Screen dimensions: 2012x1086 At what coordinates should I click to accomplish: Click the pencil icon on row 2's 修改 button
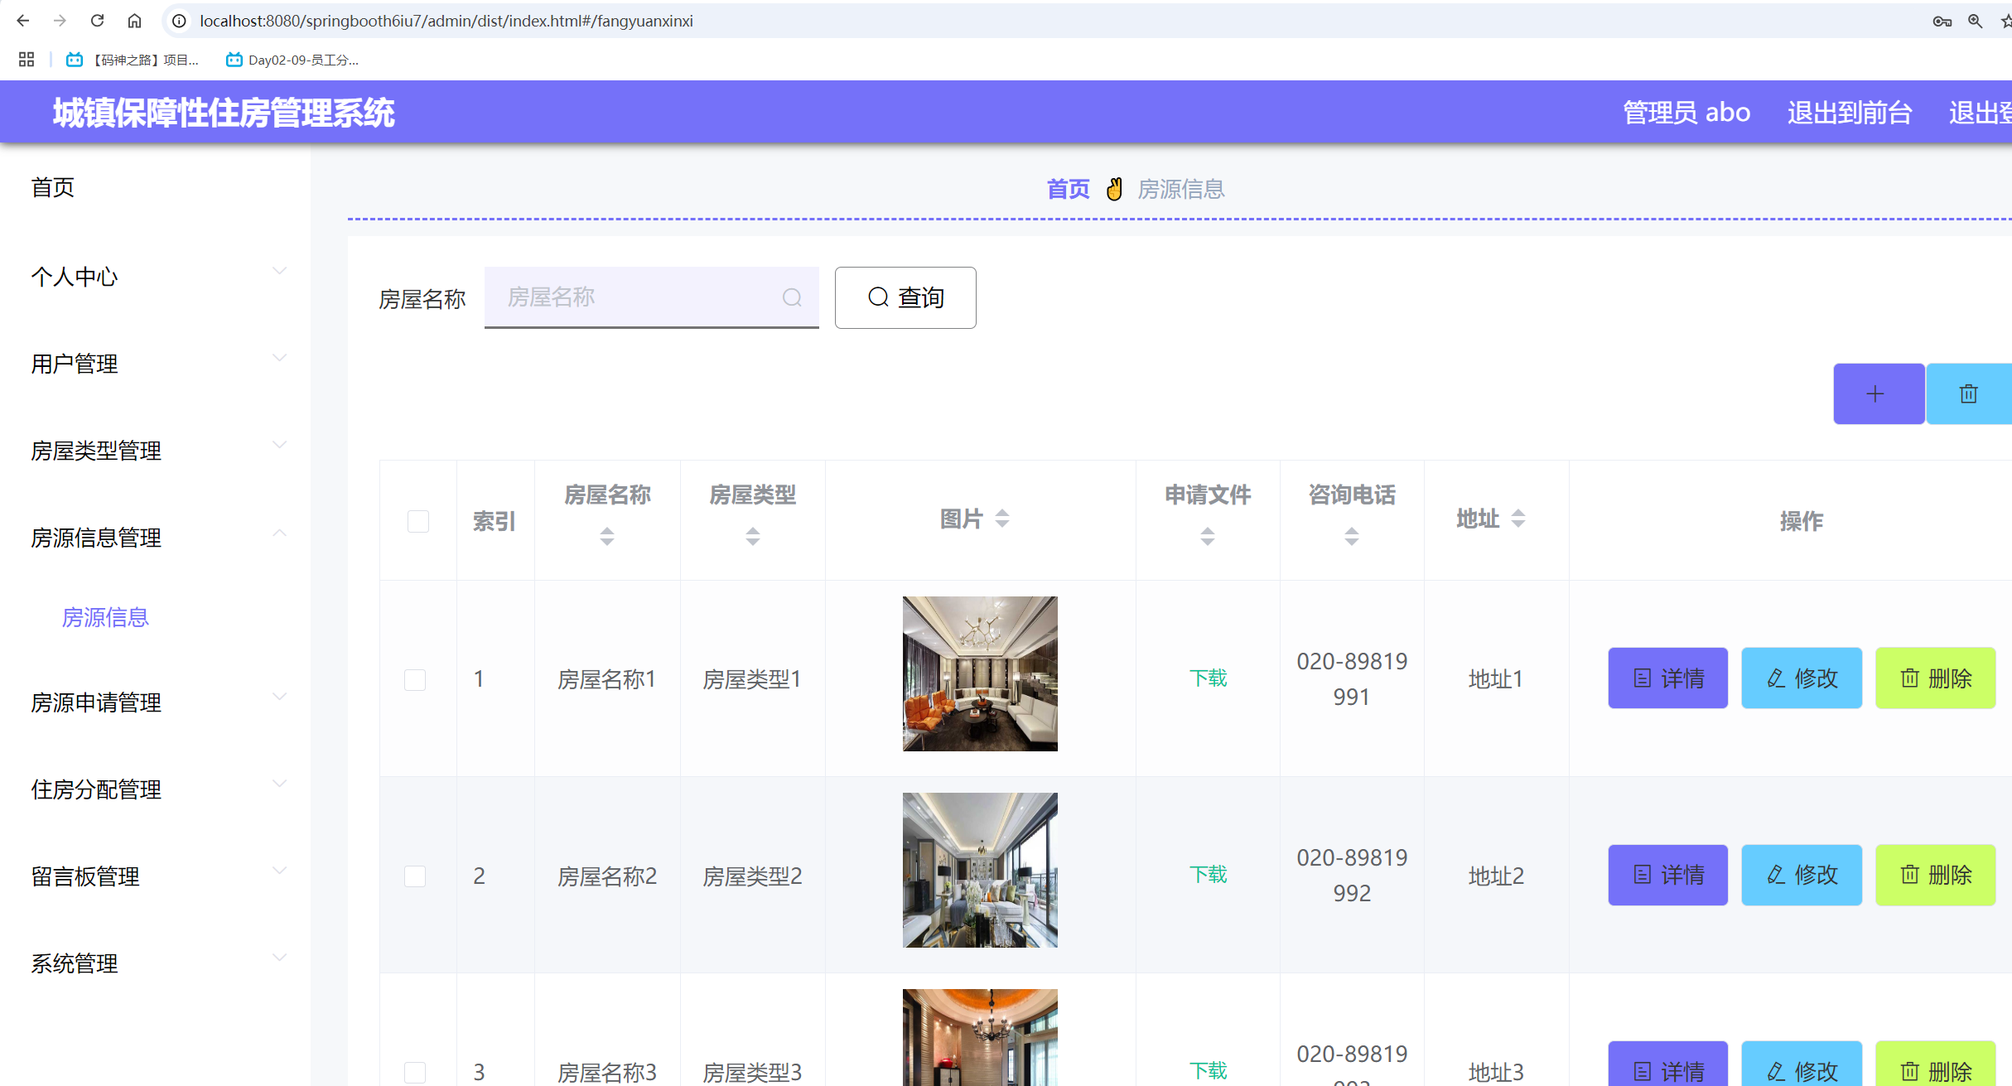tap(1774, 875)
